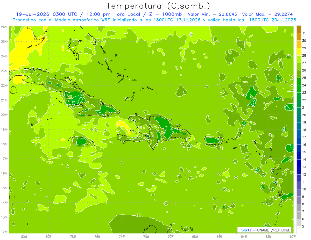Screen dimensions: 311x240
Task: Click the 82W longitude axis label
Action: (24, 236)
